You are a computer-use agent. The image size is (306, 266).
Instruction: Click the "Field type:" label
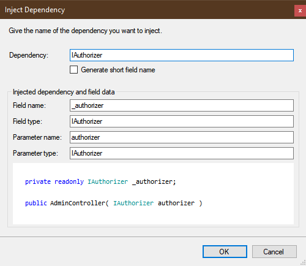tap(28, 121)
